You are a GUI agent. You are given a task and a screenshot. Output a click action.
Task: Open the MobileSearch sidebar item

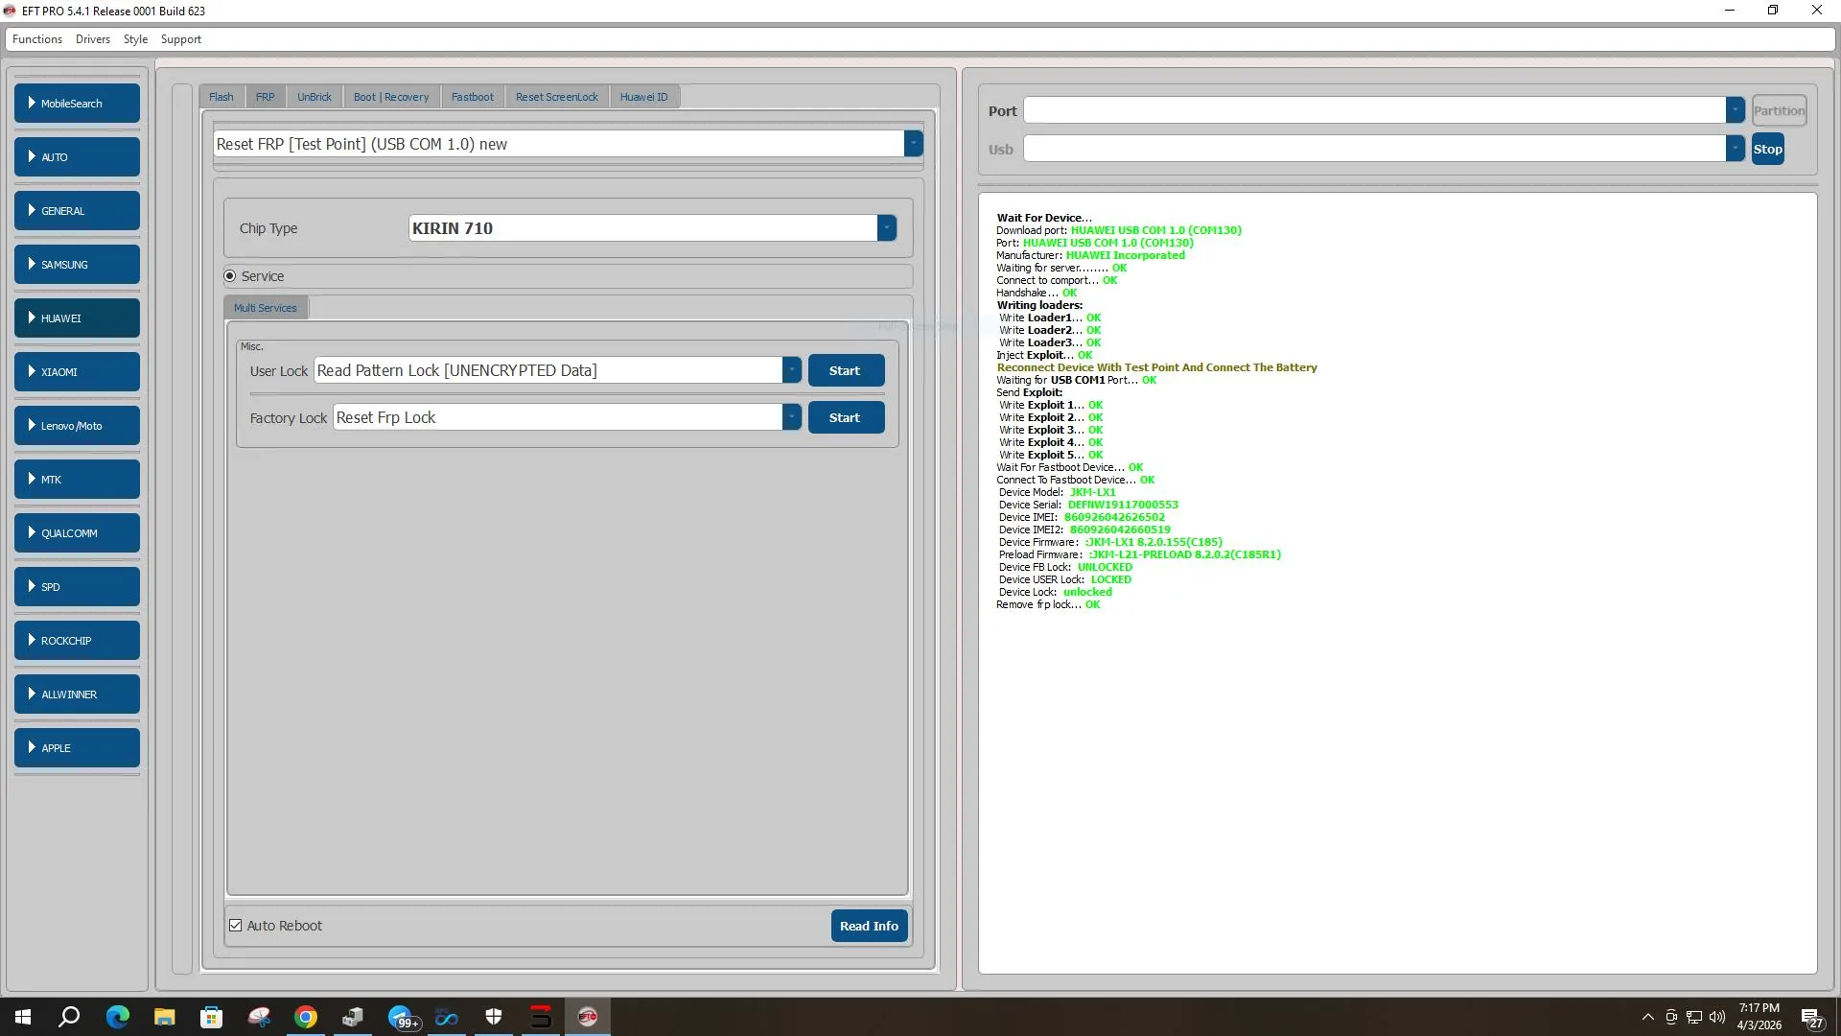click(77, 104)
